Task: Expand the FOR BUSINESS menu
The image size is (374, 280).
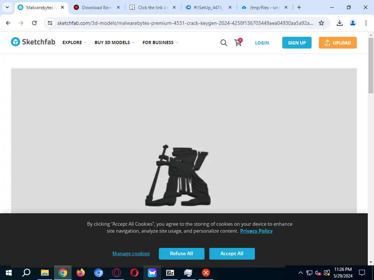Action: (160, 42)
